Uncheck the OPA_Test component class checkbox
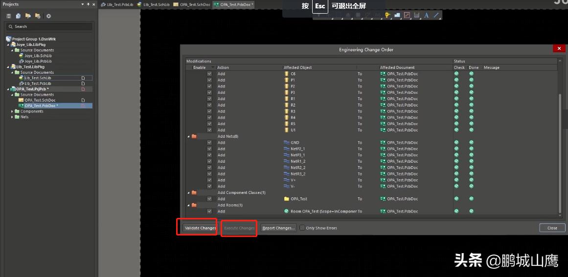Image resolution: width=568 pixels, height=277 pixels. [x=209, y=199]
